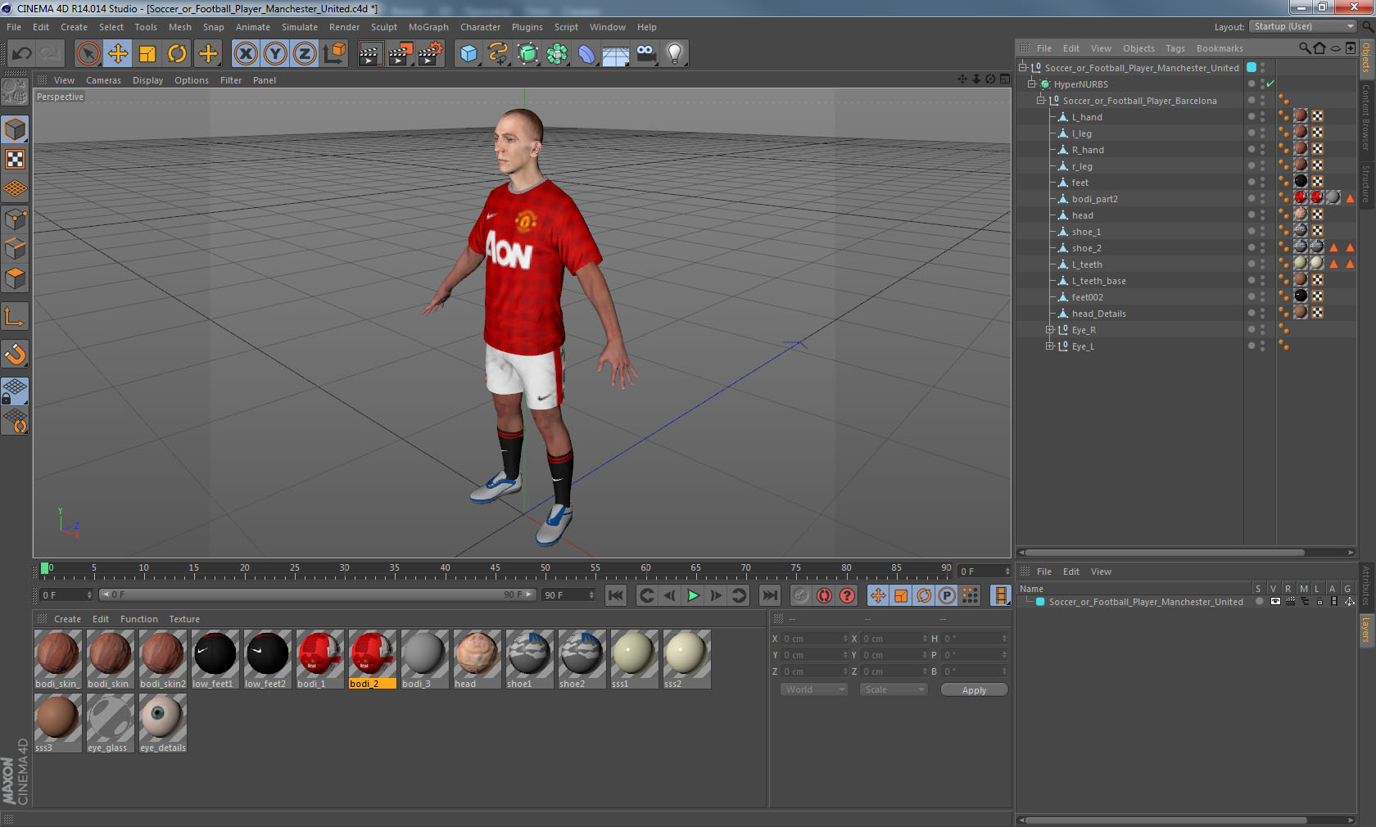Play the animation forward

693,595
